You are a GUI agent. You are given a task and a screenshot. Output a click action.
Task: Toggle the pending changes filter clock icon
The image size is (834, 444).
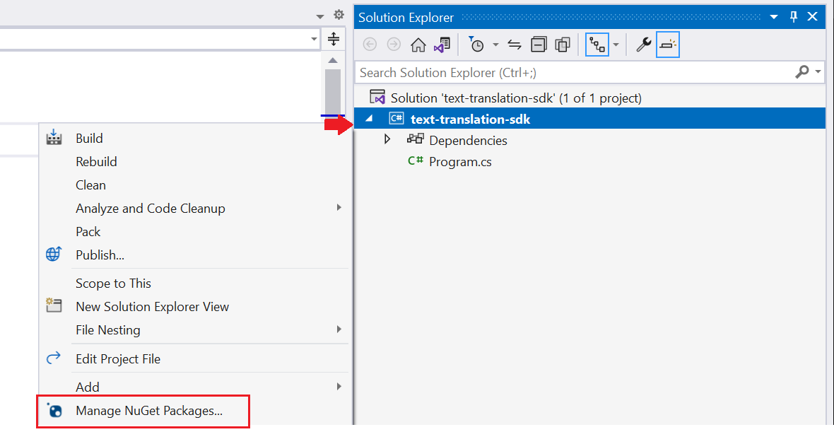pos(479,44)
